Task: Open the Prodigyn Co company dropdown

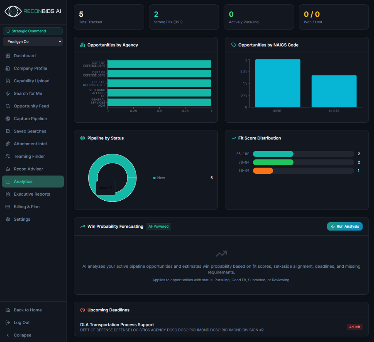Action: 33,42
